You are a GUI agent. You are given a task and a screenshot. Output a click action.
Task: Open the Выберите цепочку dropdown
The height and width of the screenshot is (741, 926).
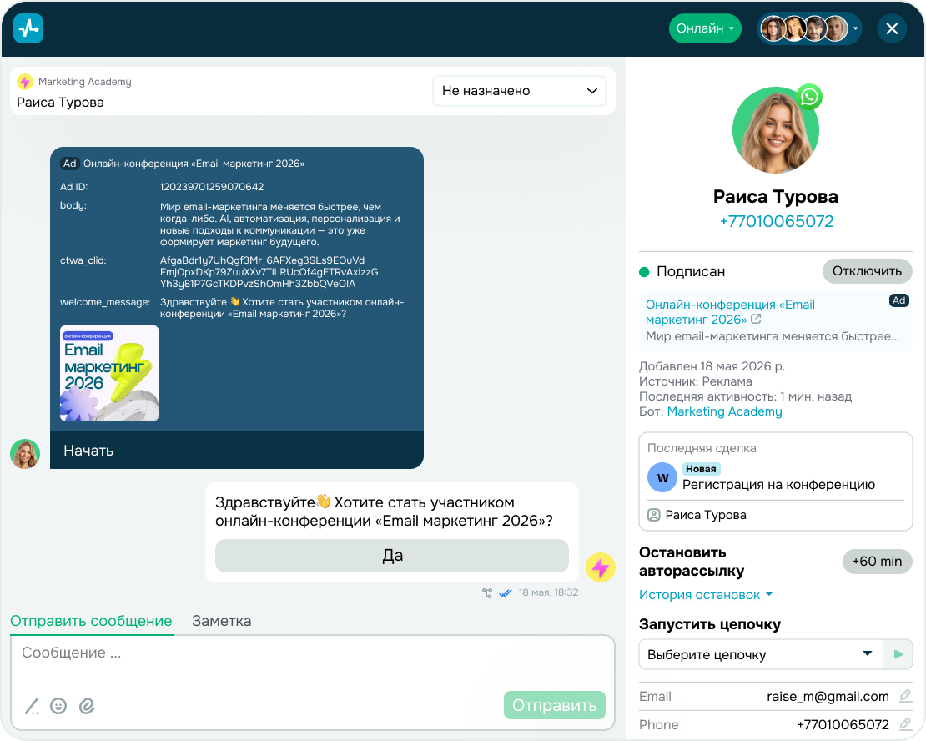pos(761,655)
